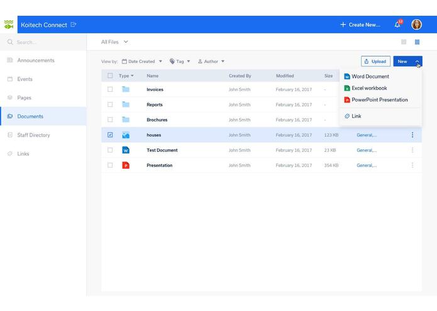Click the Created By column header
Viewport: 437px width, 311px height.
240,76
